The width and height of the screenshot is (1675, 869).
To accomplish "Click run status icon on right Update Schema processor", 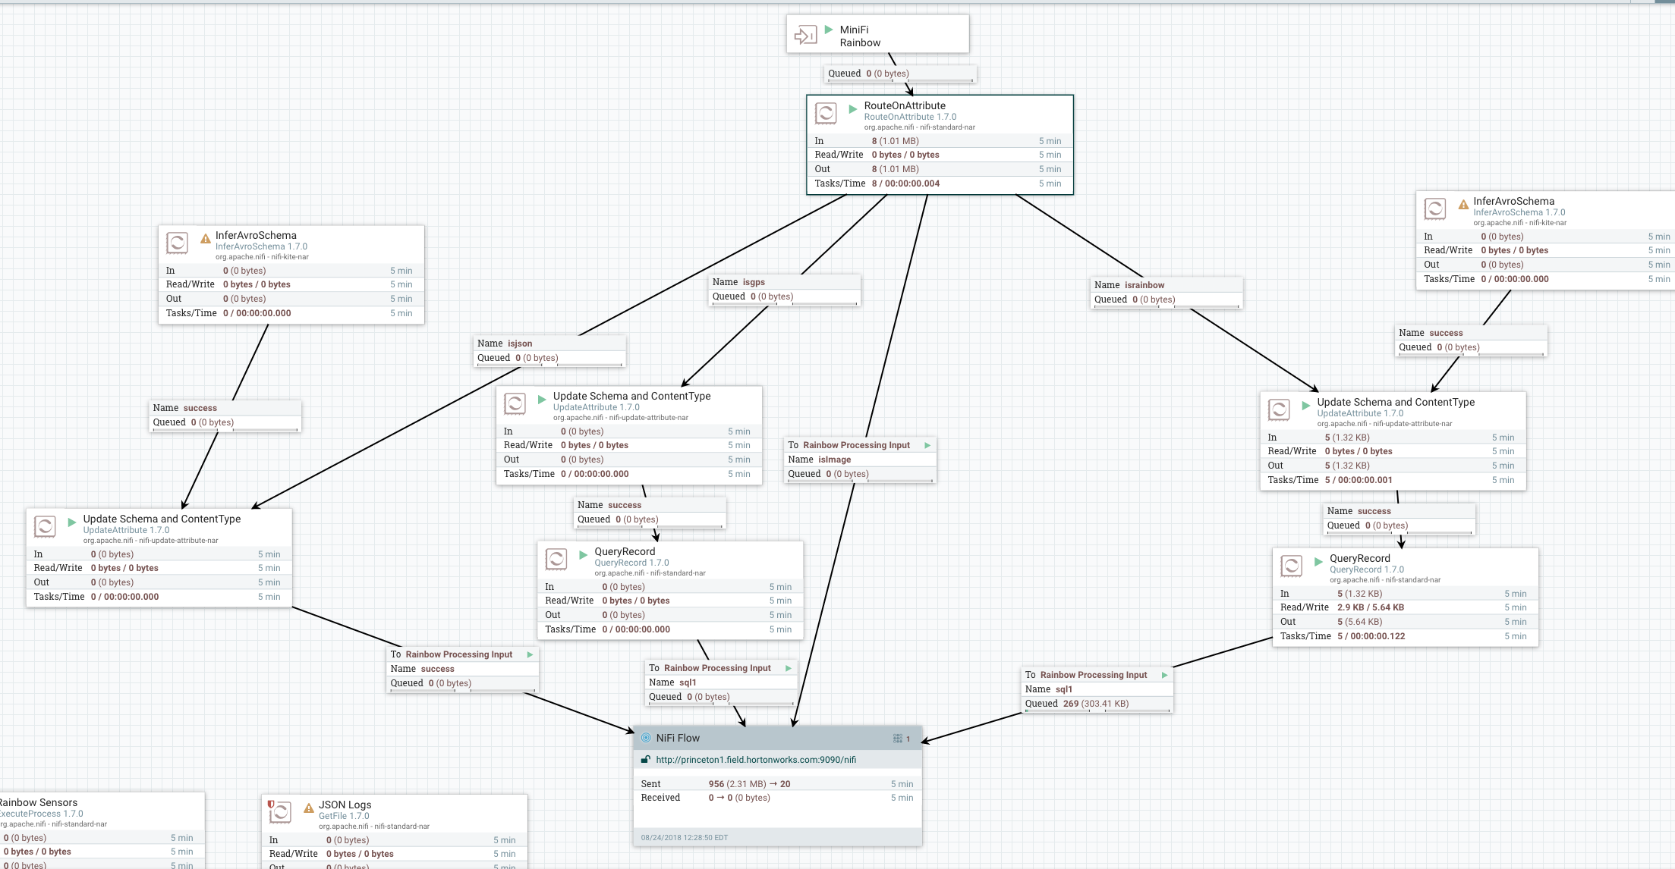I will pyautogui.click(x=1306, y=405).
